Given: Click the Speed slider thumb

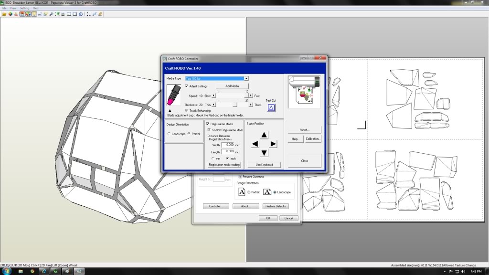Looking at the screenshot, I should 246,95.
